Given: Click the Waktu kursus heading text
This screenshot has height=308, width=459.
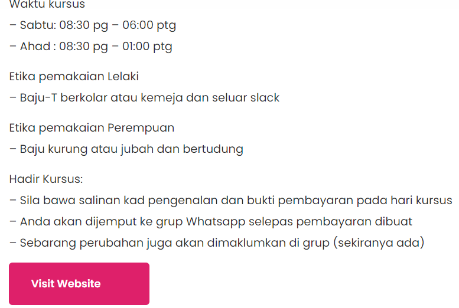Looking at the screenshot, I should point(47,4).
